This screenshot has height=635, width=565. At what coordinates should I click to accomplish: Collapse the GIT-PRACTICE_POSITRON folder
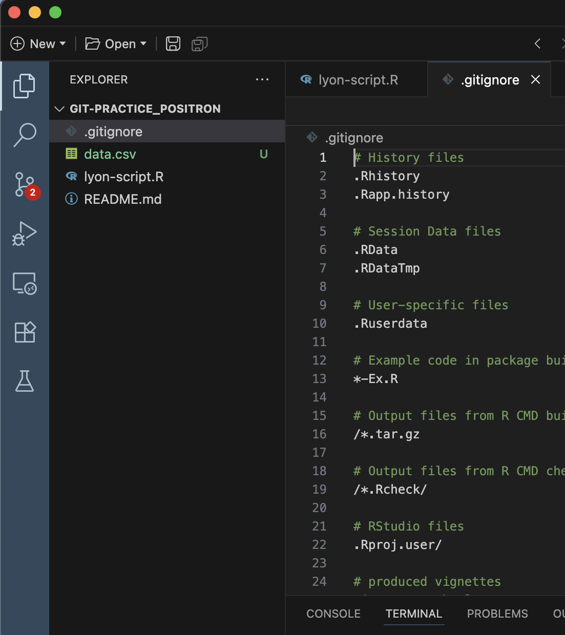point(59,109)
